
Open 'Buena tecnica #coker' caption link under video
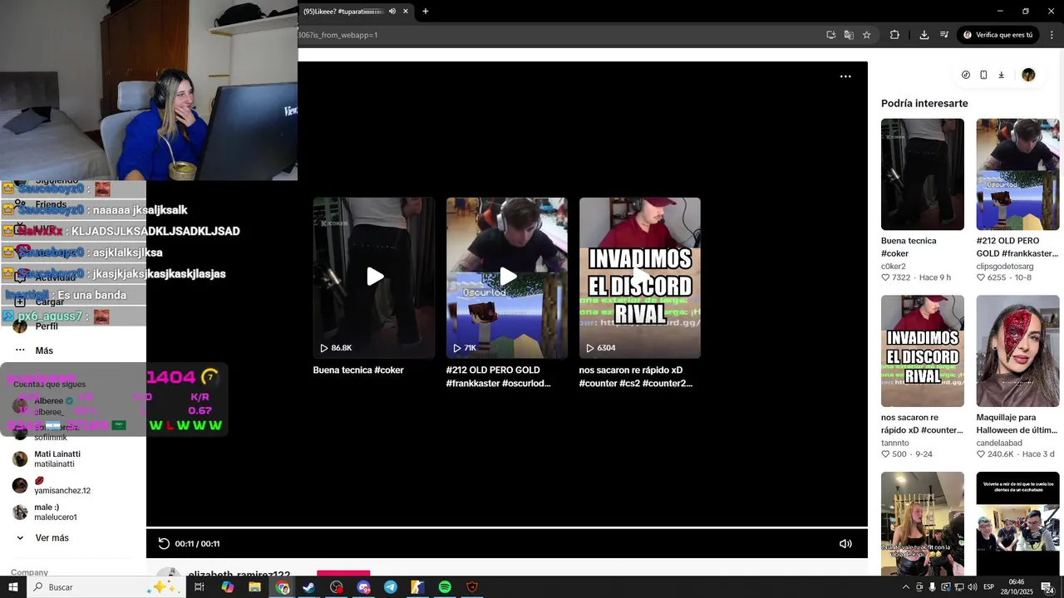pos(358,370)
